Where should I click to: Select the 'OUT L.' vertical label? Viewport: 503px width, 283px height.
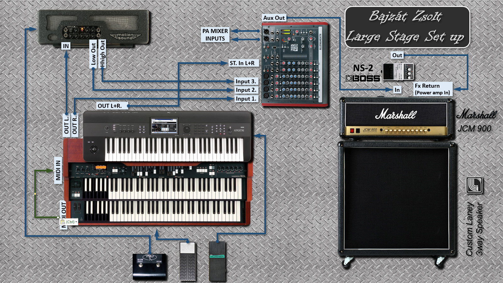[66, 125]
